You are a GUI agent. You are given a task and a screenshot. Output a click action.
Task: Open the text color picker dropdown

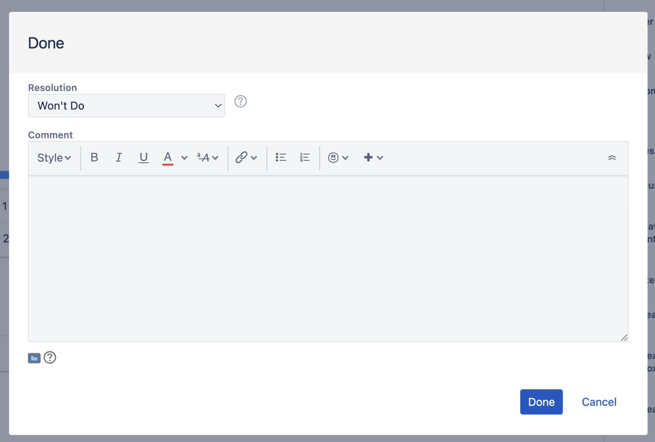point(184,158)
